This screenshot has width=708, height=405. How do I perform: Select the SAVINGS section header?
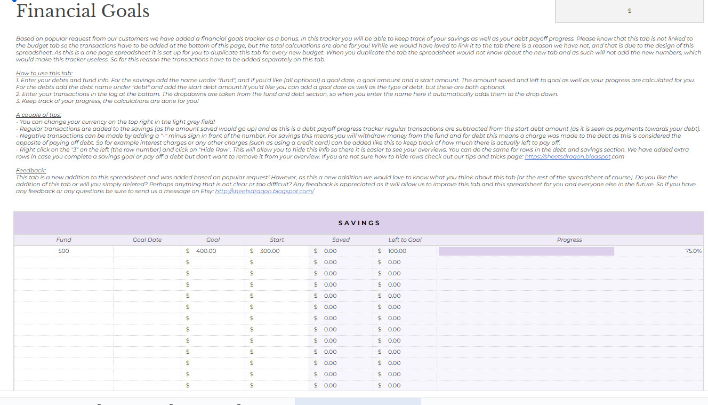tap(359, 223)
